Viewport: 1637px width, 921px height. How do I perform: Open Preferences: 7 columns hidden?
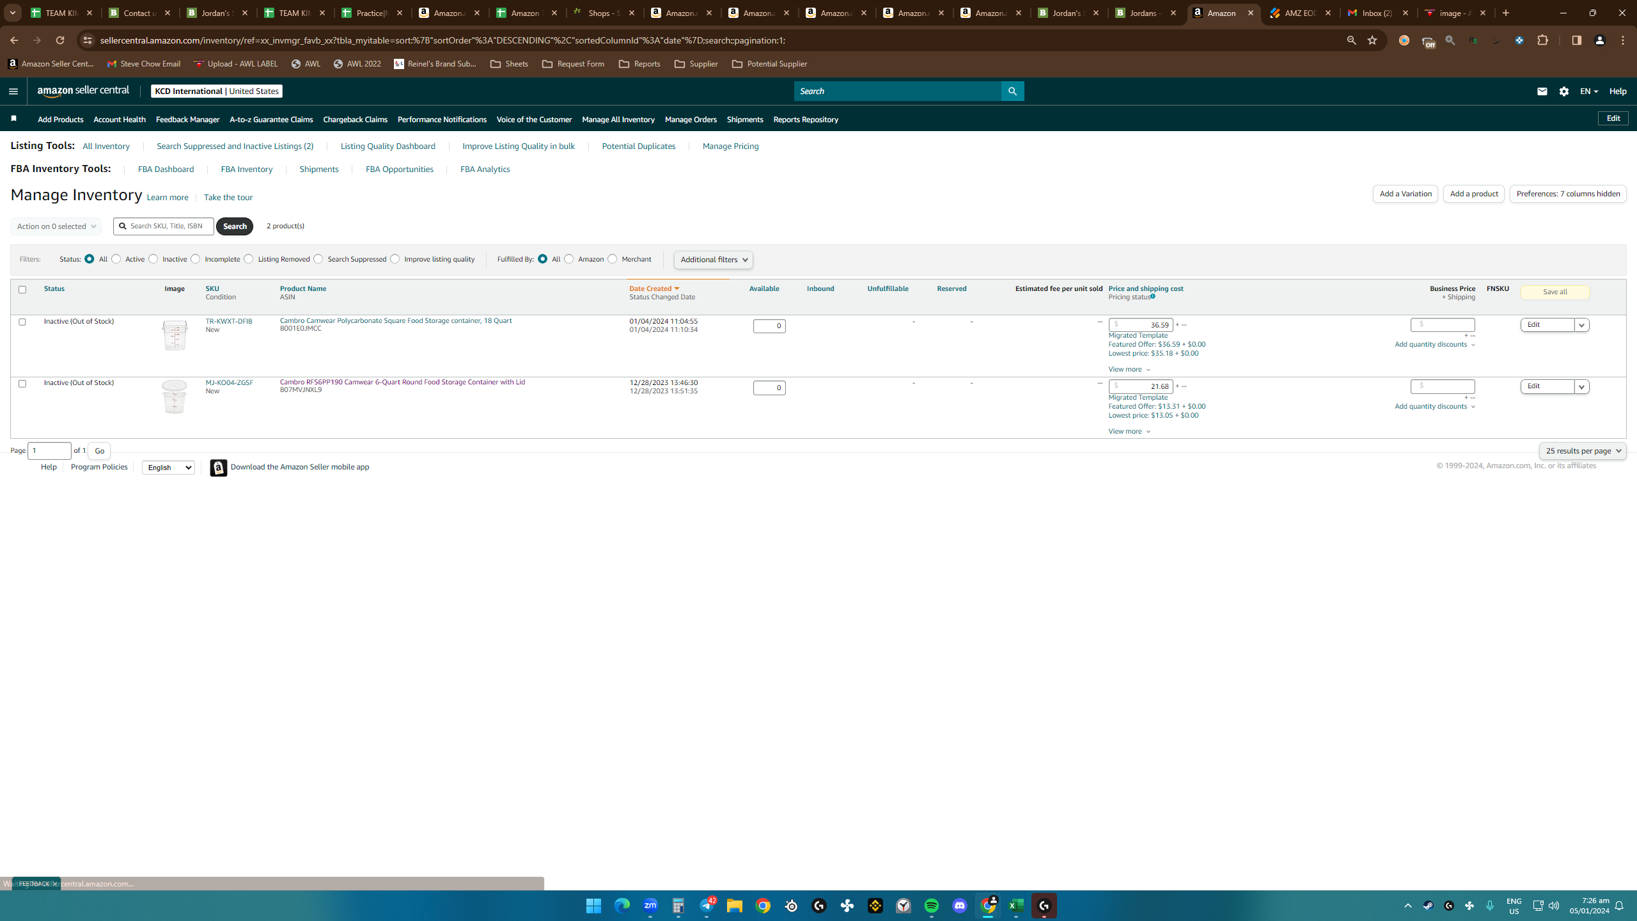pyautogui.click(x=1568, y=194)
